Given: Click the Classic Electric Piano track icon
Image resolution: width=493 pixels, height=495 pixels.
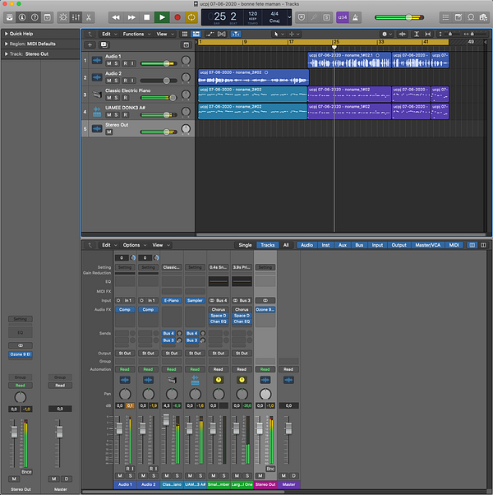Looking at the screenshot, I should [97, 95].
